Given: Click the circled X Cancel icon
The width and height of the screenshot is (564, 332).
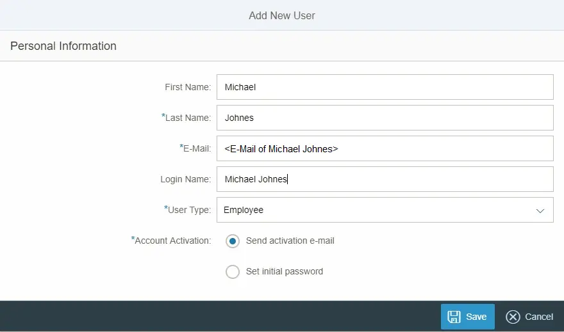Looking at the screenshot, I should [513, 317].
